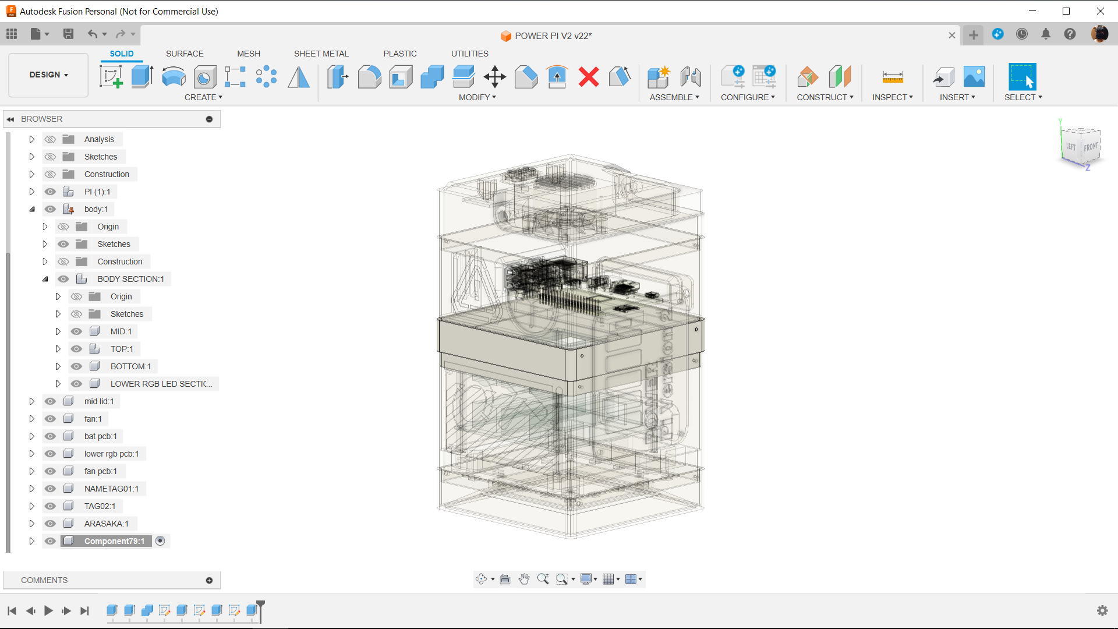This screenshot has width=1118, height=629.
Task: Open the Measure tool under Inspect
Action: click(x=892, y=76)
